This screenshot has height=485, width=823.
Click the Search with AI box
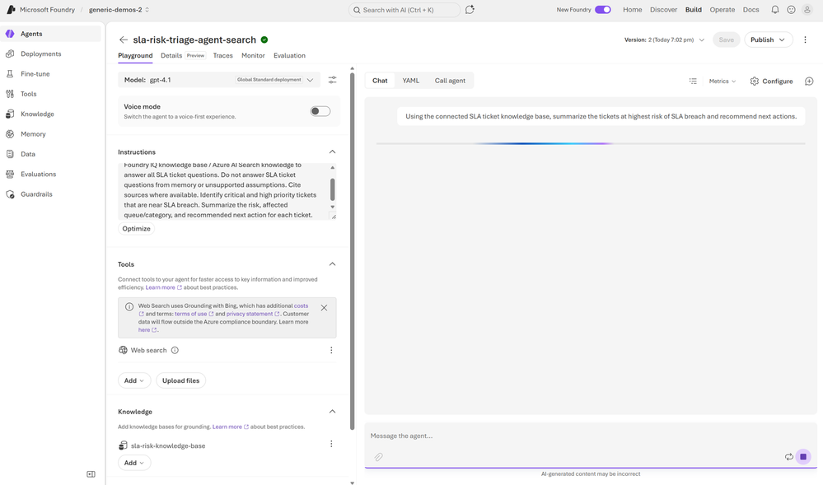point(404,9)
